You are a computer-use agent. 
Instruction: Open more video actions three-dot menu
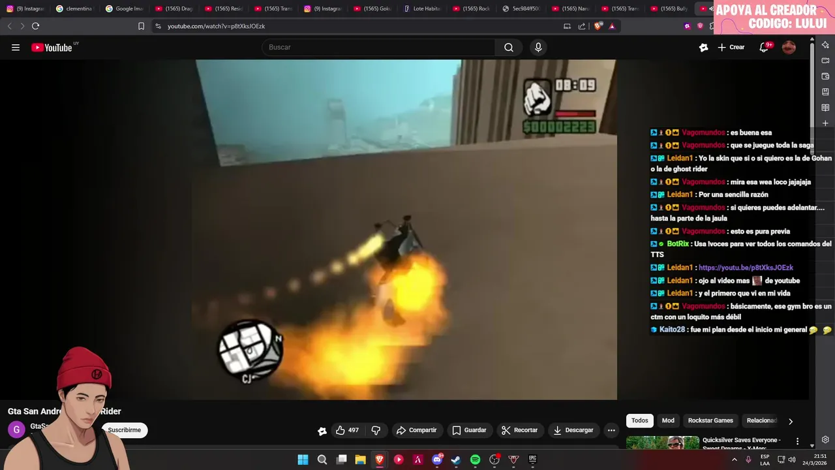pyautogui.click(x=611, y=430)
